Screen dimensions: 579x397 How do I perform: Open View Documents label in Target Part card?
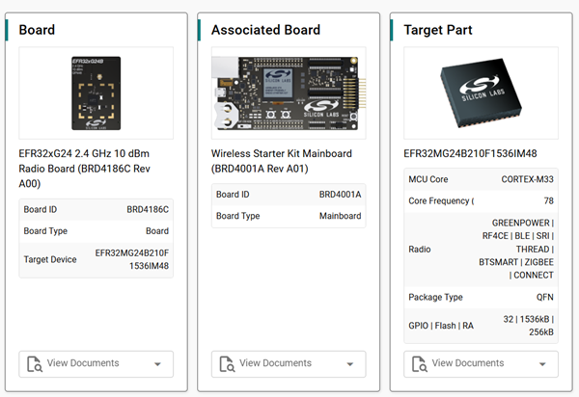tap(468, 363)
